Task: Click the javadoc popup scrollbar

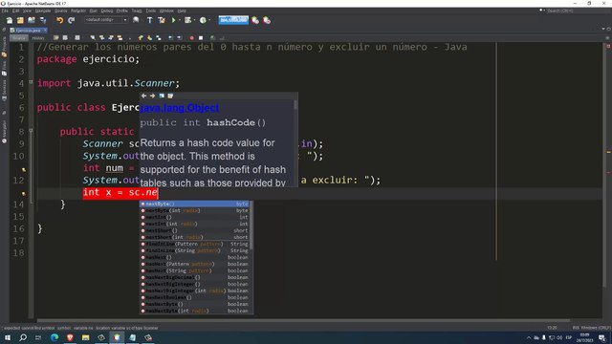Action: click(295, 104)
